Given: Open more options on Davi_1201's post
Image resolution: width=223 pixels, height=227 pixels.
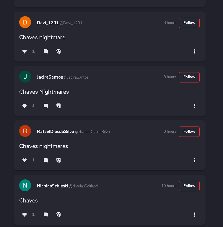Looking at the screenshot, I should pyautogui.click(x=195, y=51).
